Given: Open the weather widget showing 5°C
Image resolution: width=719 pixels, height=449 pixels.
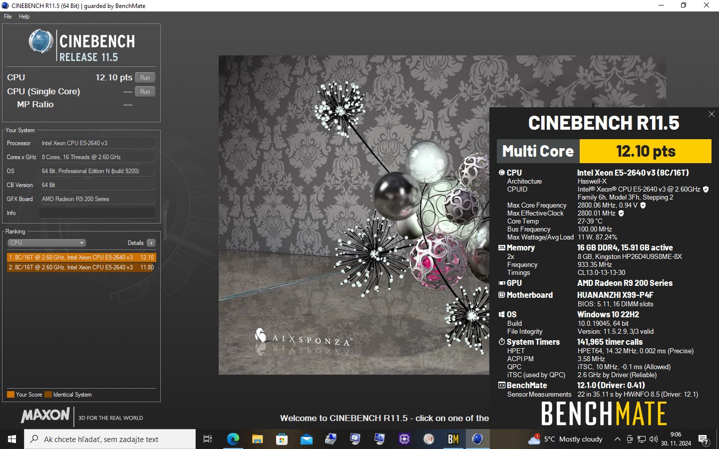Looking at the screenshot, I should point(565,439).
